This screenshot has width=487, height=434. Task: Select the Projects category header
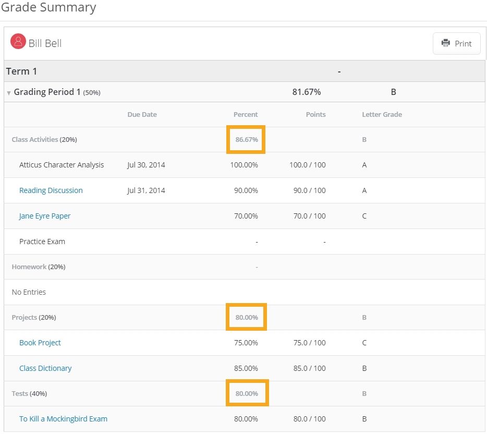pos(33,317)
